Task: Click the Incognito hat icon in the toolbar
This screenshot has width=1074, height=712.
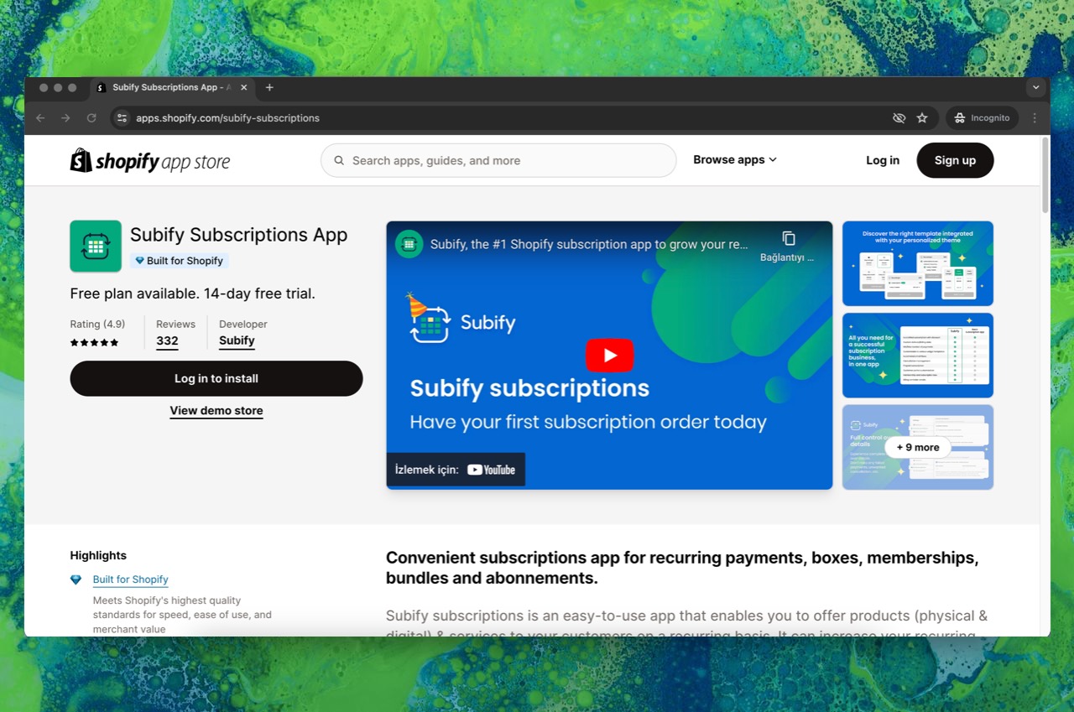Action: [957, 117]
